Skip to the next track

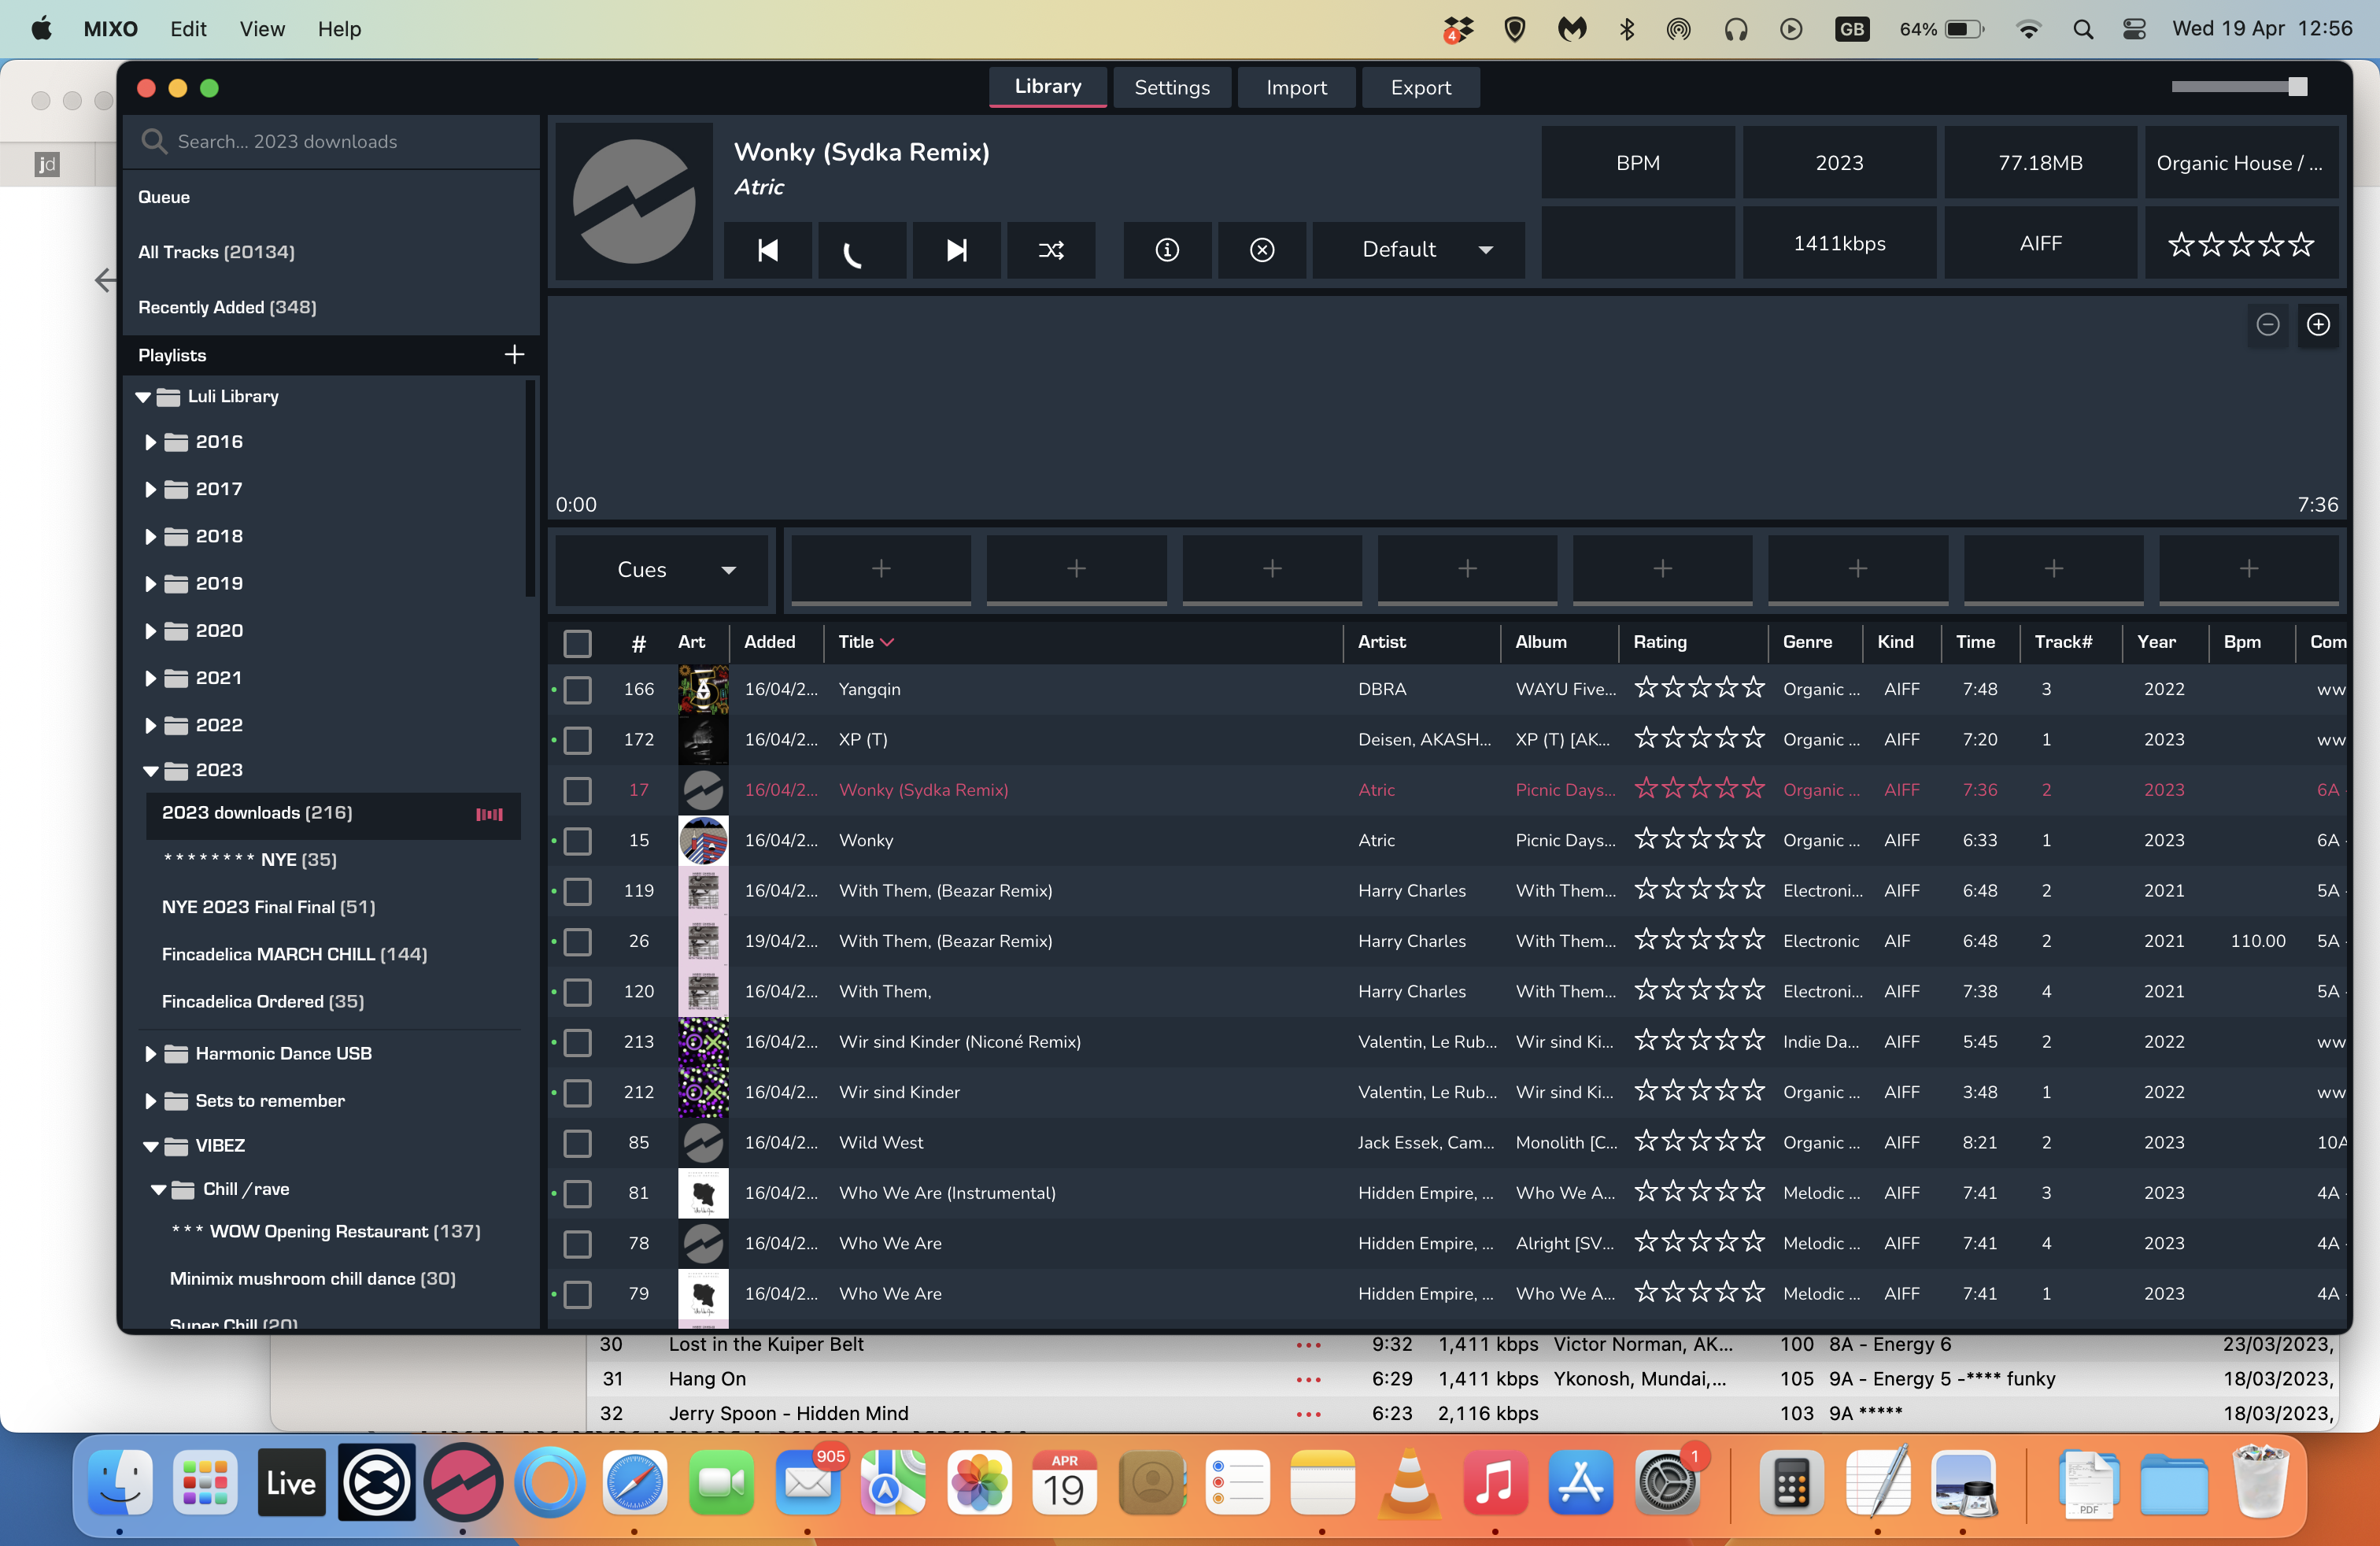pyautogui.click(x=956, y=250)
